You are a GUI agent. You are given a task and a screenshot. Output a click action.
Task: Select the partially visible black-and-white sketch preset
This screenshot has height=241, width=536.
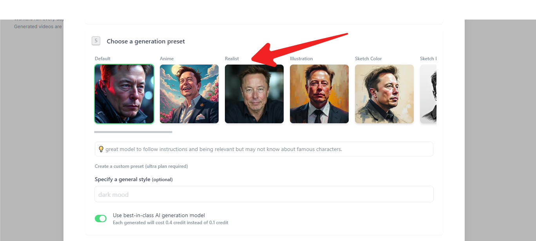pyautogui.click(x=428, y=94)
